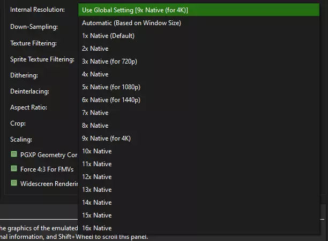Select 3x Native (for 720p)
Viewport: 328px width, 241px height.
[x=199, y=61]
